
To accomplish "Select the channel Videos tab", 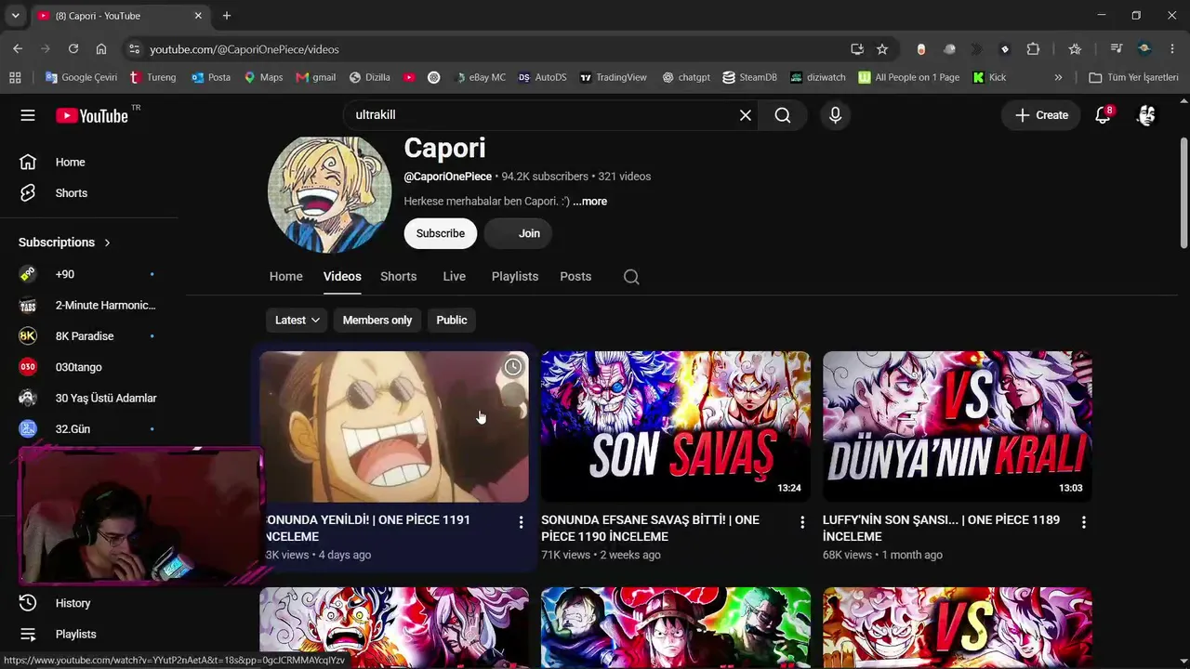I will pos(342,277).
